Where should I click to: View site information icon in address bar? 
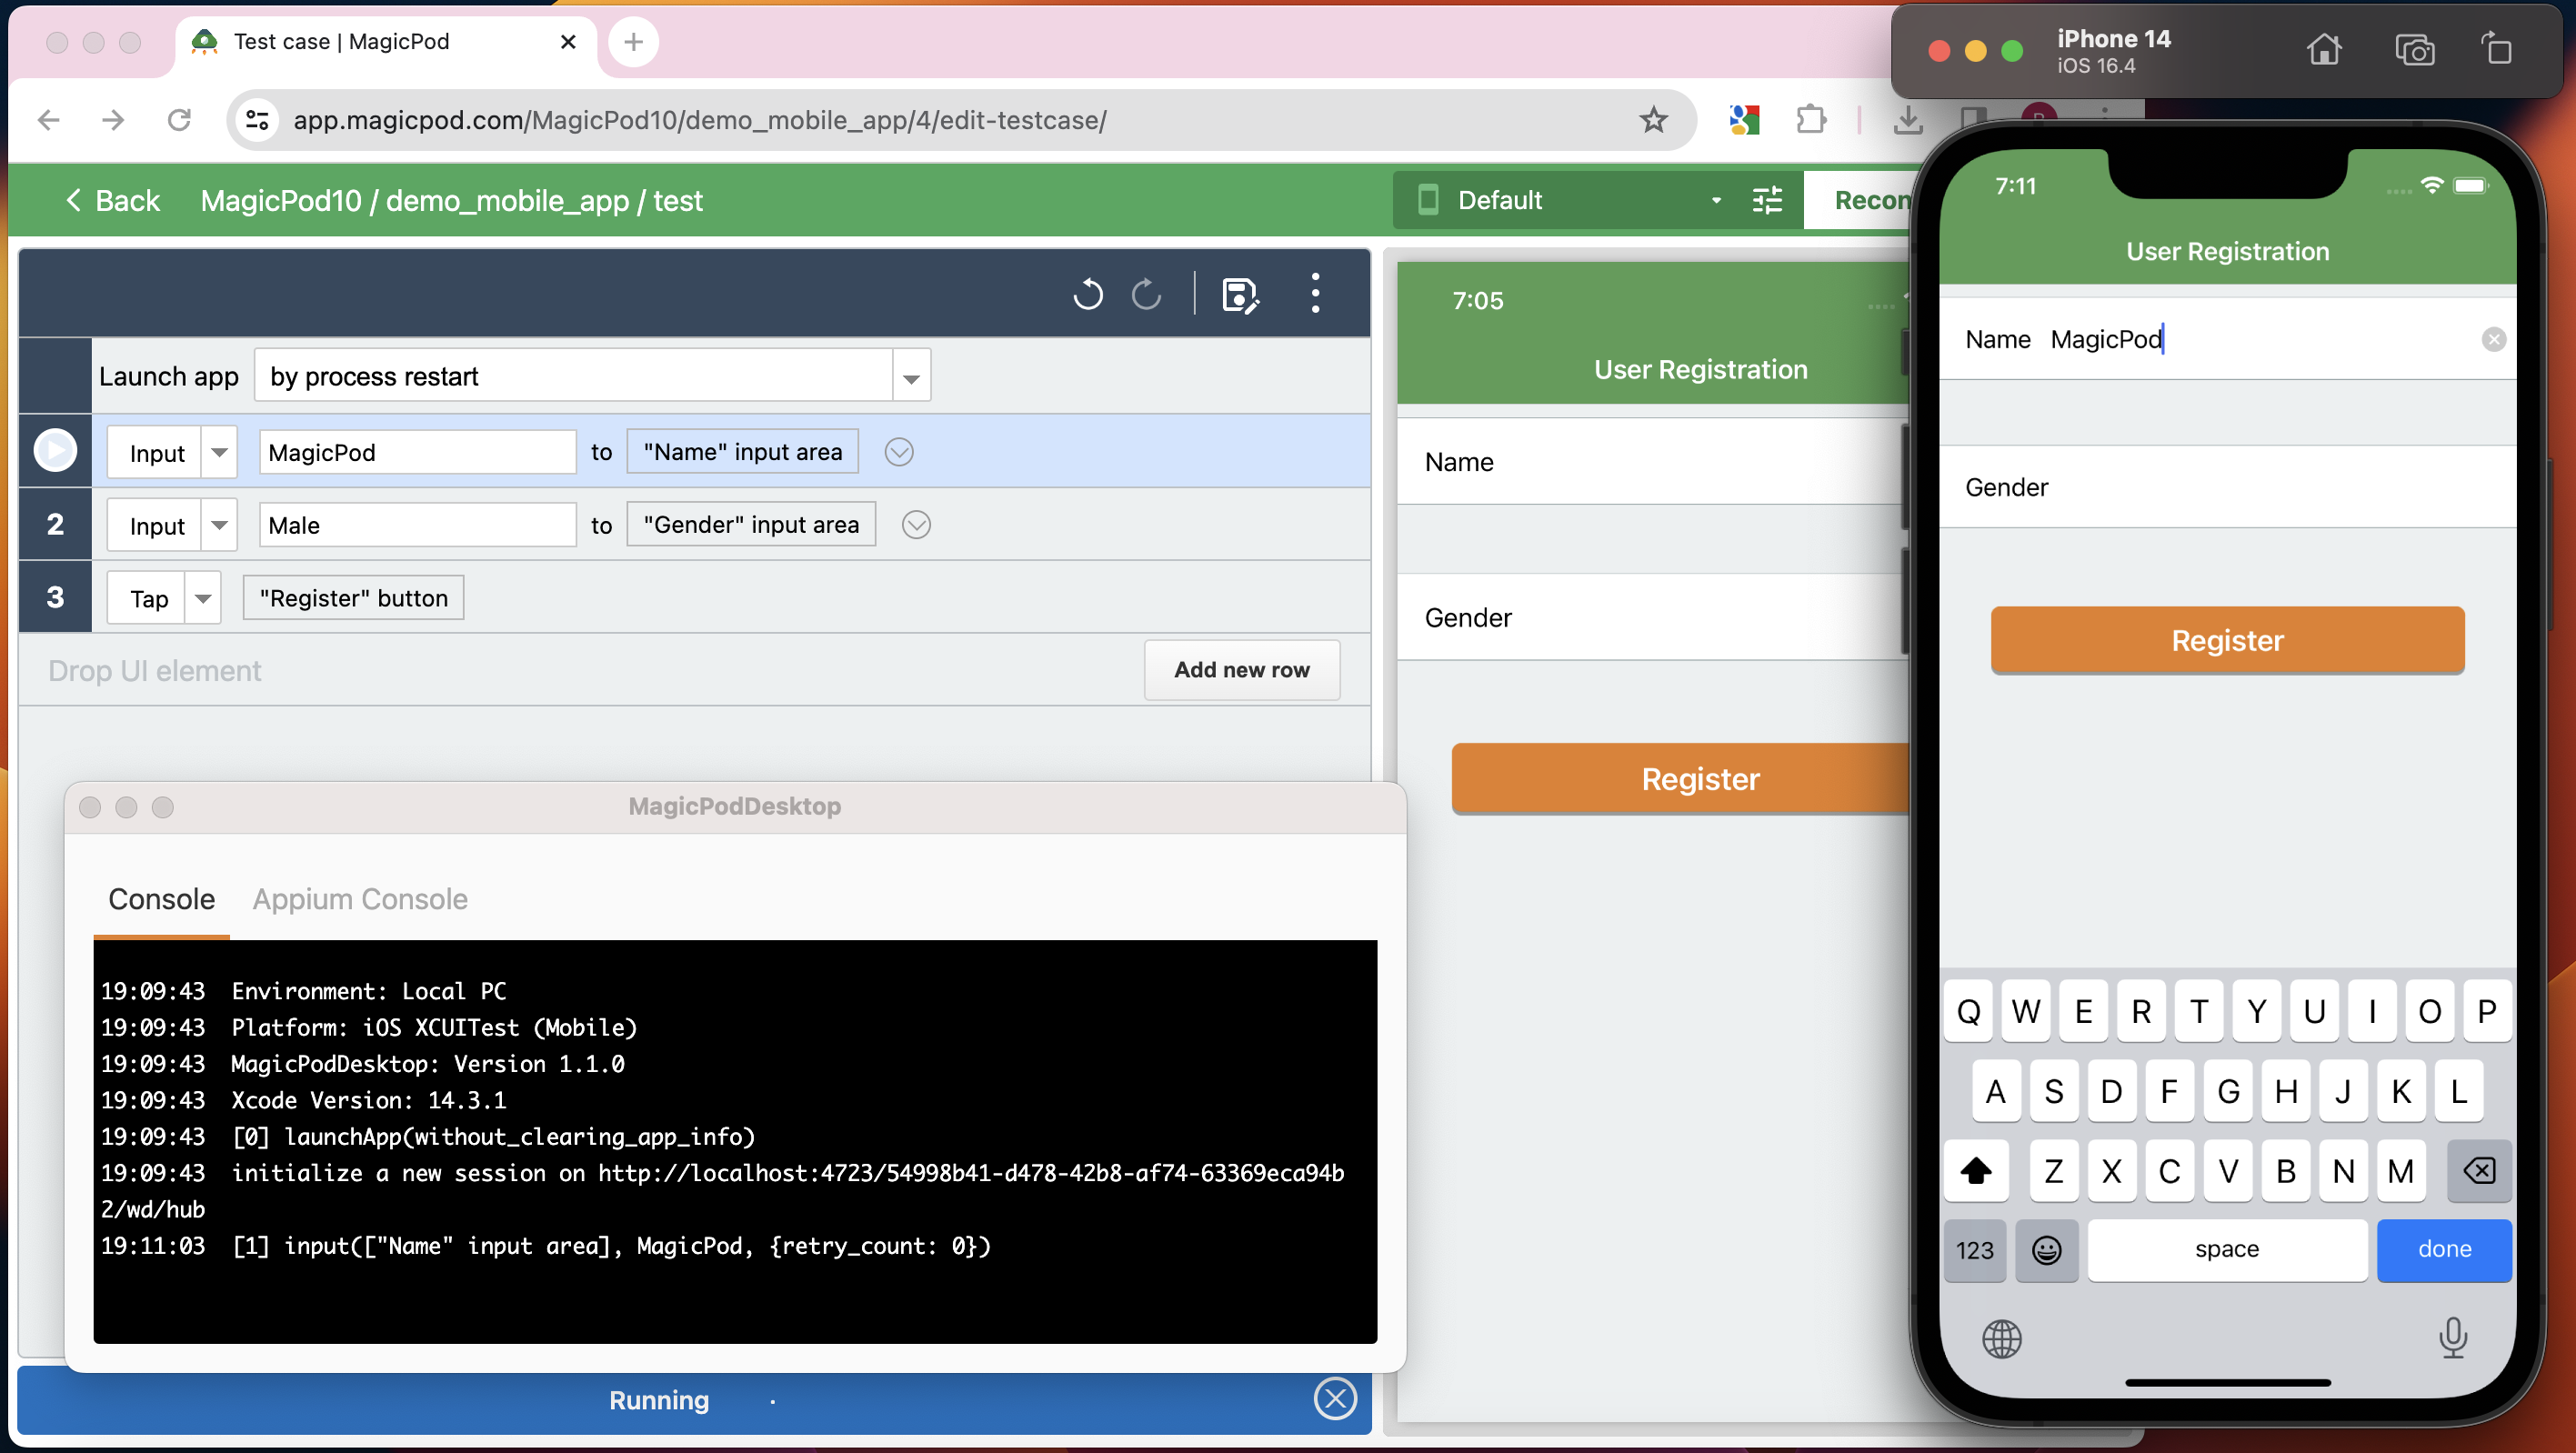(257, 120)
